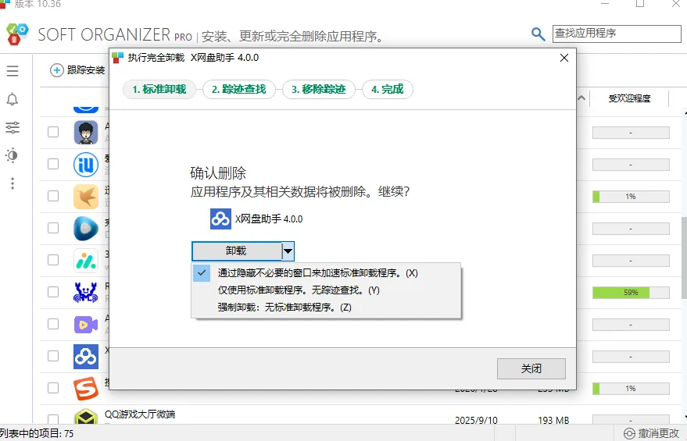This screenshot has height=441, width=687.
Task: Select the blue play-button app icon
Action: 86,229
